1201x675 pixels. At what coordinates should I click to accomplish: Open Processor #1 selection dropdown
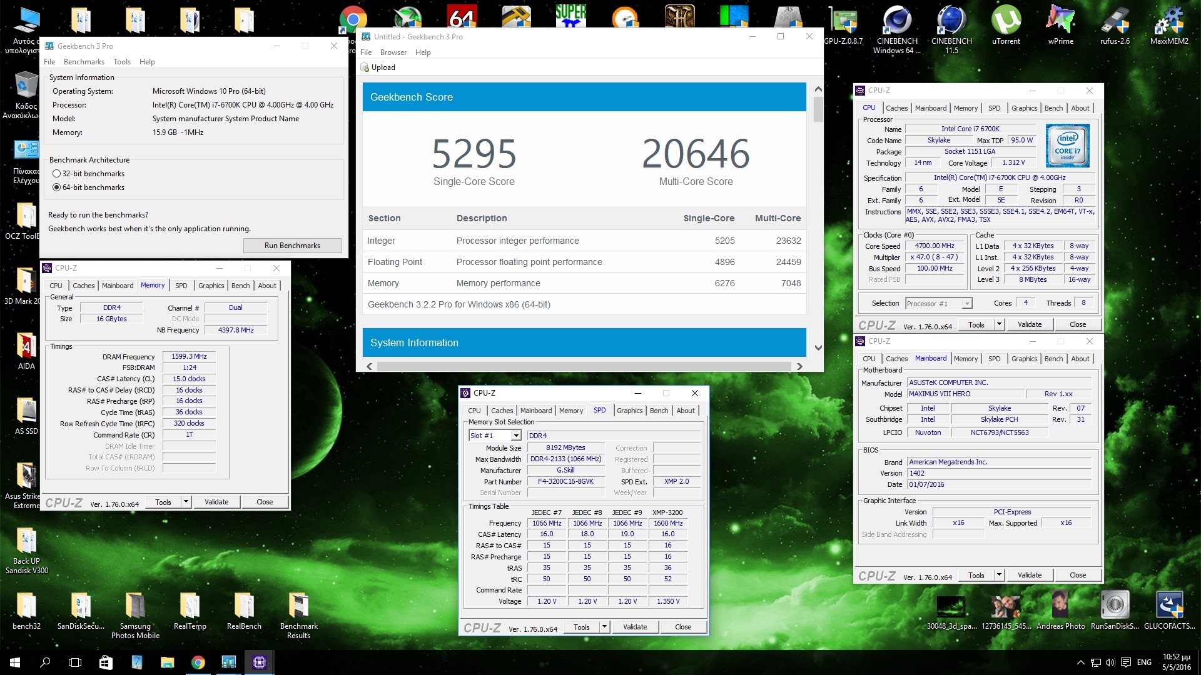click(967, 304)
